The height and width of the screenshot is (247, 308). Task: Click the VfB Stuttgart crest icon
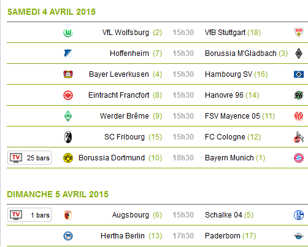(x=299, y=33)
